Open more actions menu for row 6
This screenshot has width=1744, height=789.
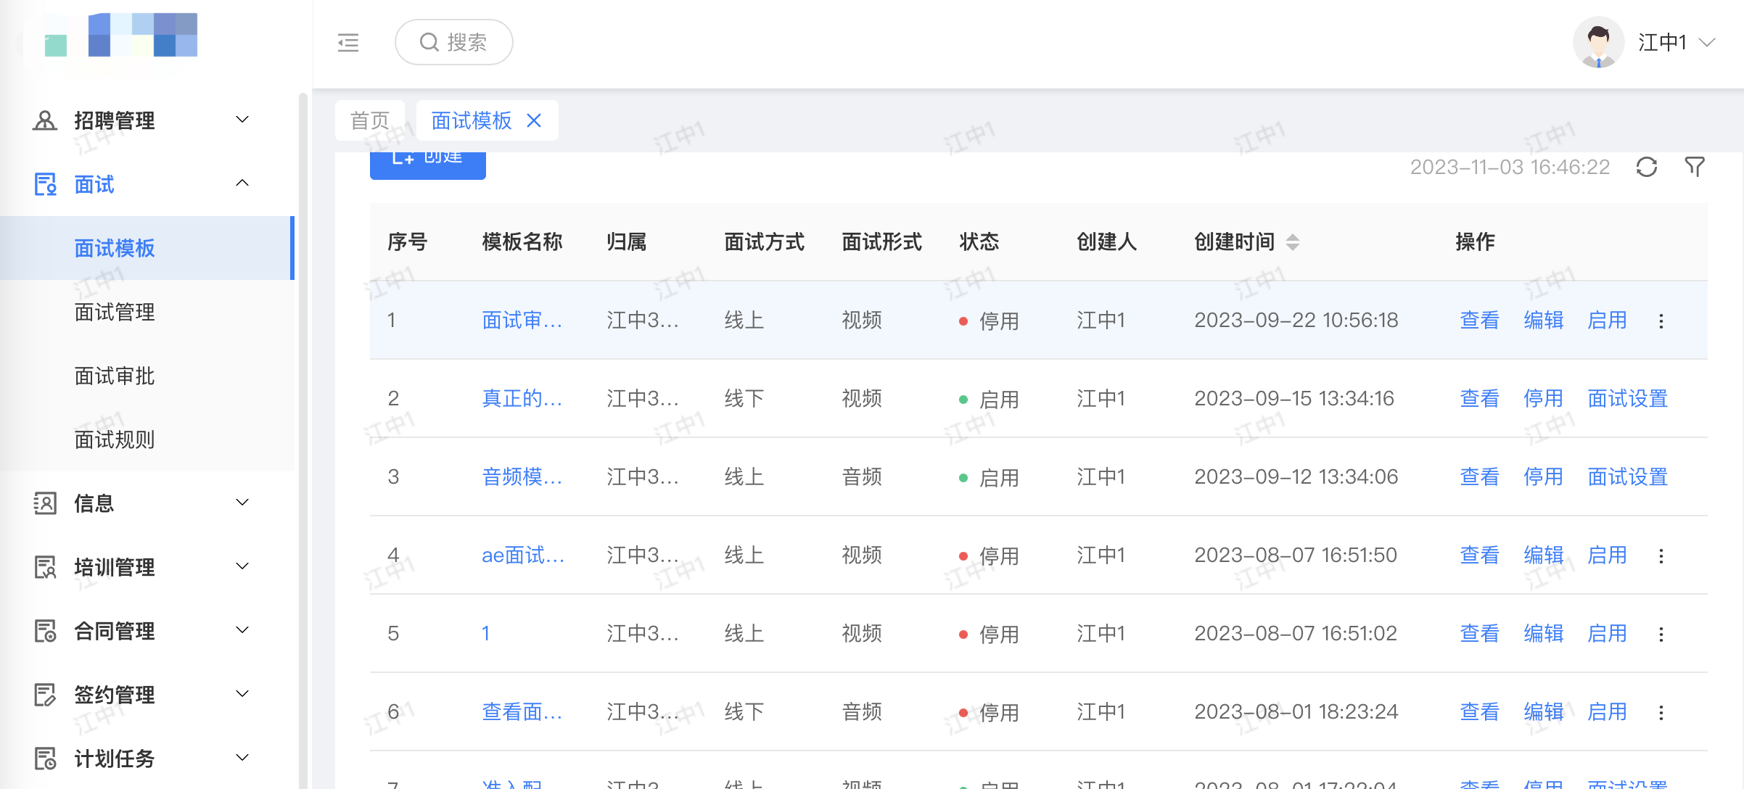[1661, 712]
